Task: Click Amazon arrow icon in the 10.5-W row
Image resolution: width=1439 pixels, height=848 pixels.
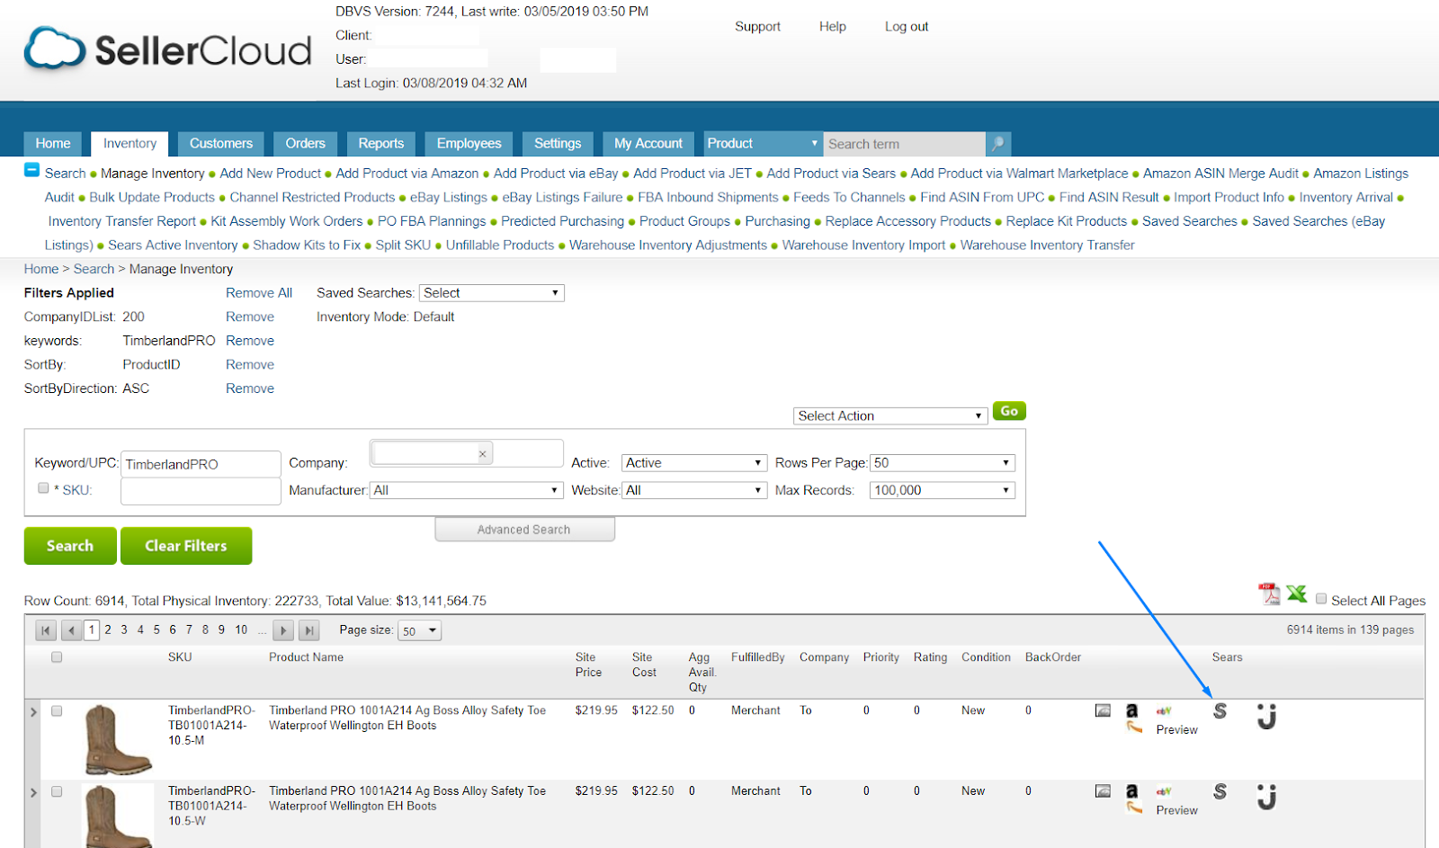Action: coord(1134,808)
